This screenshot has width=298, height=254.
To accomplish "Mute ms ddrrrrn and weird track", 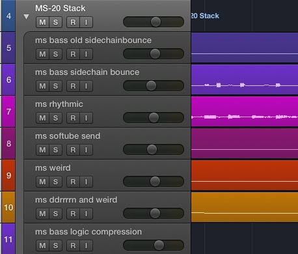I will tap(42, 214).
